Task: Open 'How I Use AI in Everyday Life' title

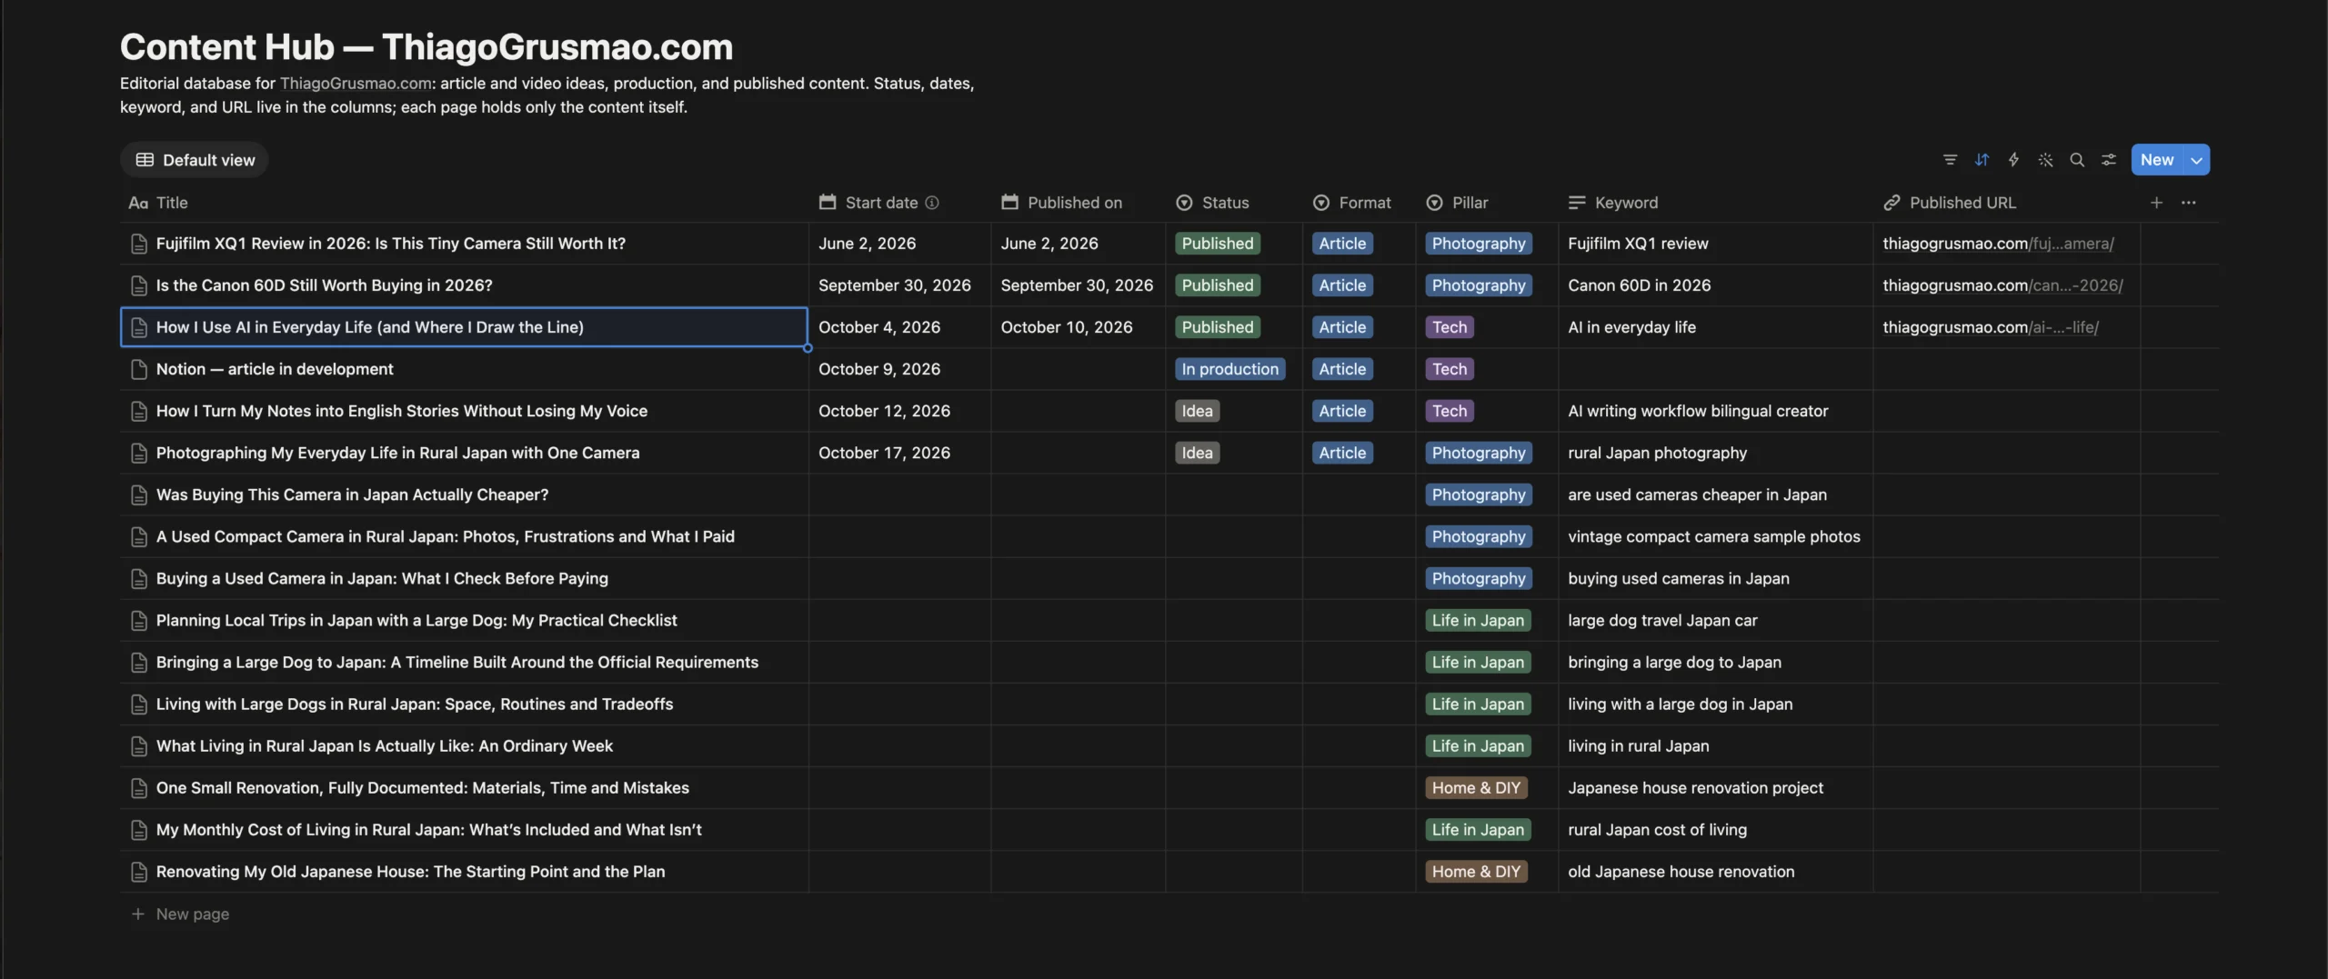Action: tap(370, 327)
